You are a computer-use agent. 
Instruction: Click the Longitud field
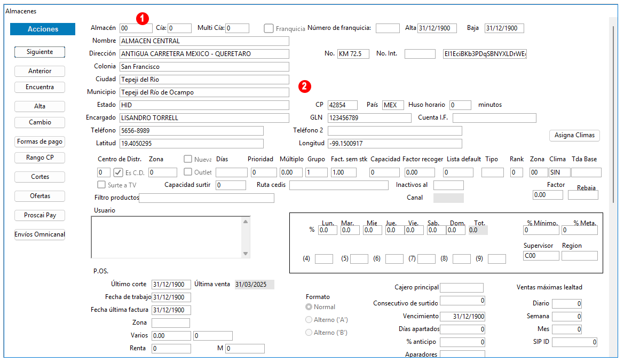(395, 144)
